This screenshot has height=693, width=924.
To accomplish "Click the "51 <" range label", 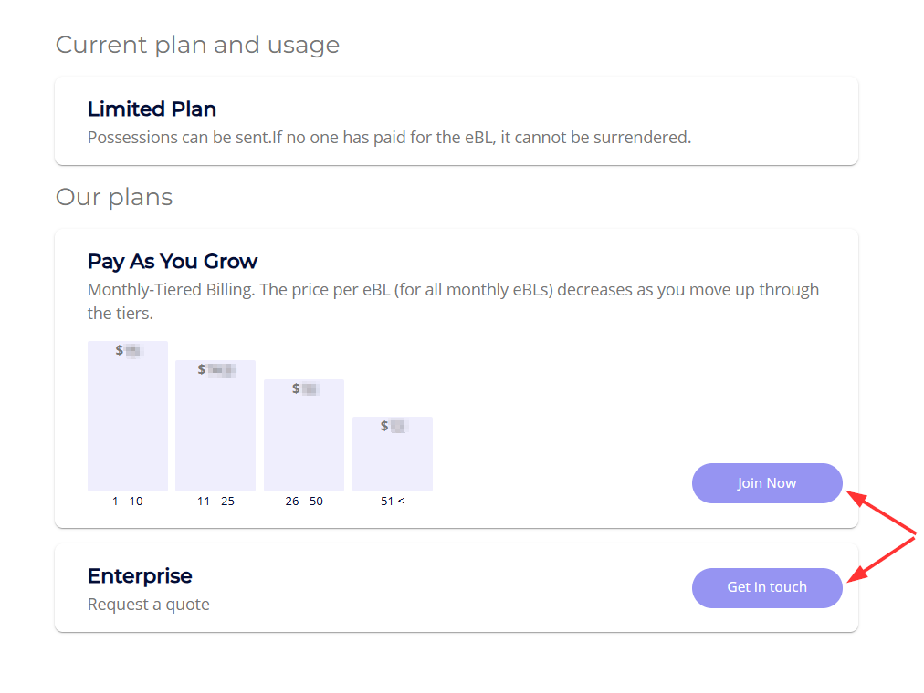I will pyautogui.click(x=393, y=502).
